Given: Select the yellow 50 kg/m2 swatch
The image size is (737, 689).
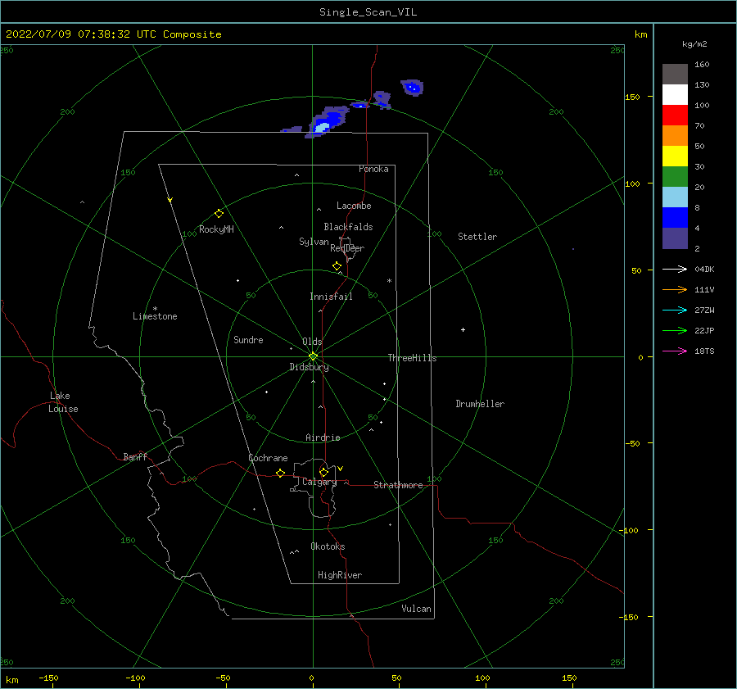Looking at the screenshot, I should (x=675, y=156).
